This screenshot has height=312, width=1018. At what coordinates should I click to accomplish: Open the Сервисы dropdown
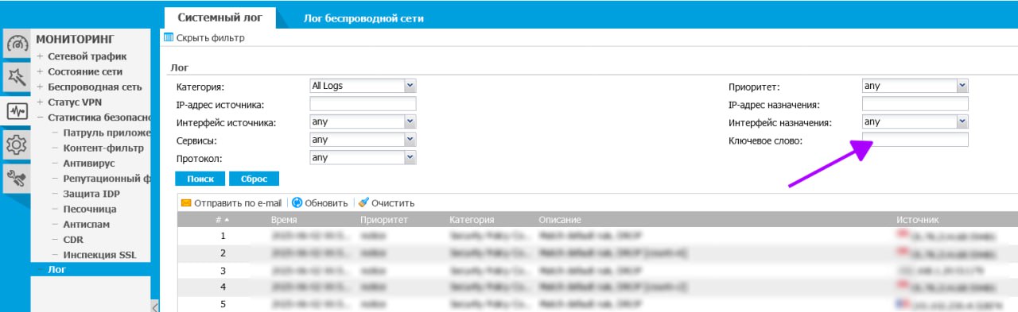(363, 140)
